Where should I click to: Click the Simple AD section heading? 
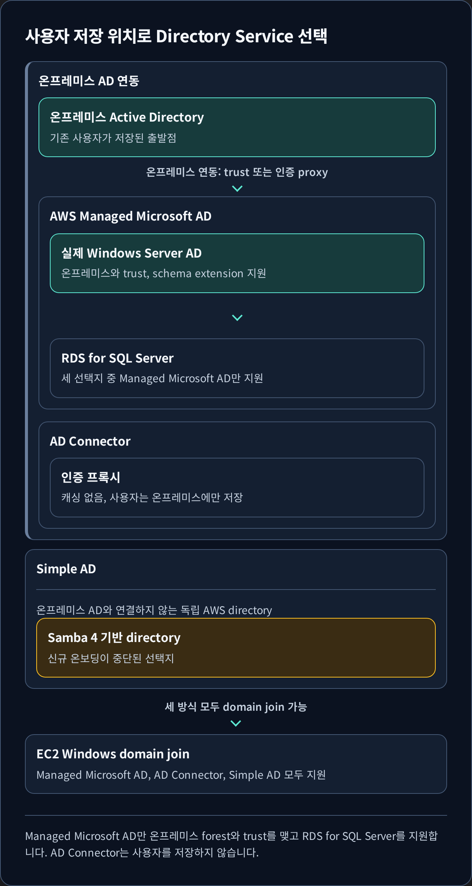click(66, 569)
